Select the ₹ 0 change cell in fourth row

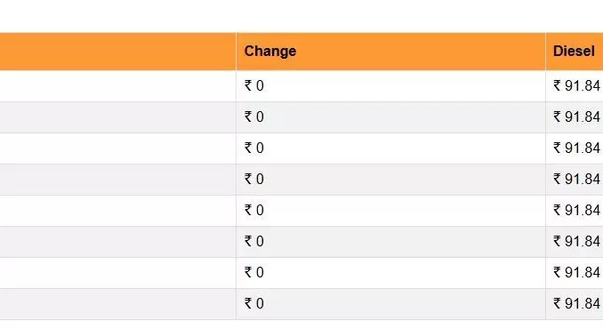[x=390, y=180]
